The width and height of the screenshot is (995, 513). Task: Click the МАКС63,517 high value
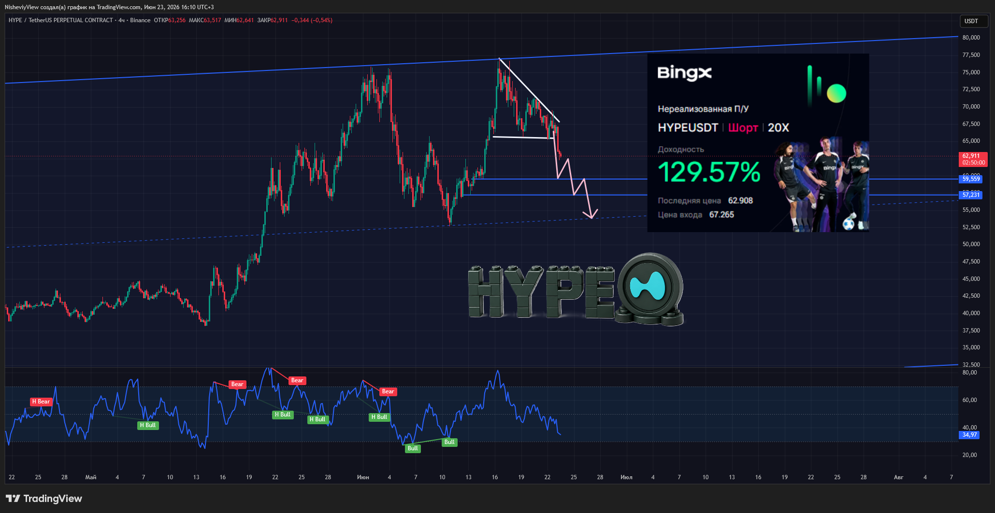[205, 20]
